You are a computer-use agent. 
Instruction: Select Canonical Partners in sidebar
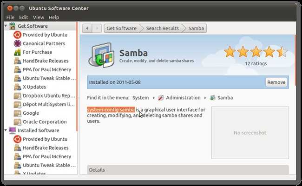[44, 43]
